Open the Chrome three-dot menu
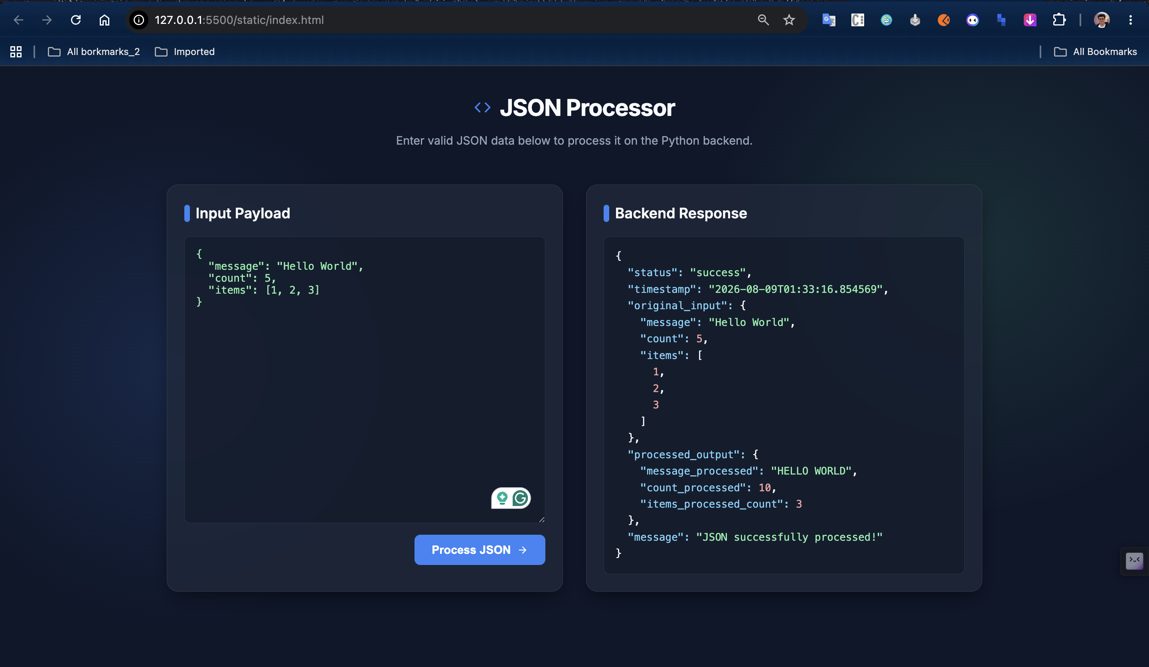Screen dimensions: 1149x667 pyautogui.click(x=1130, y=20)
